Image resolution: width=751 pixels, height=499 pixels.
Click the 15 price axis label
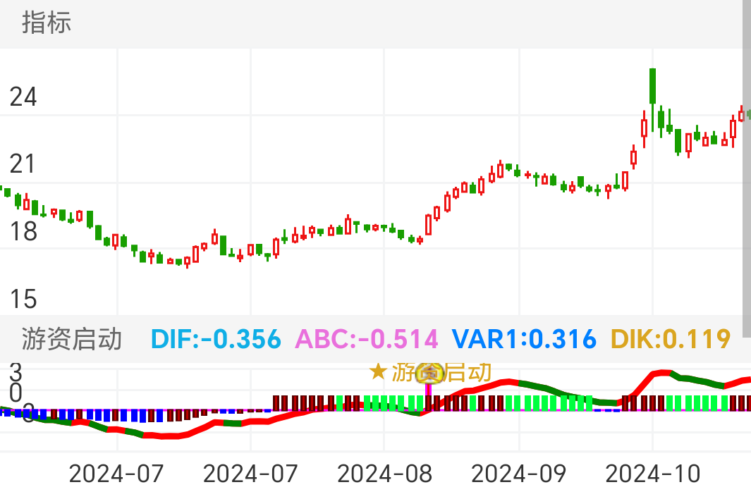click(23, 299)
